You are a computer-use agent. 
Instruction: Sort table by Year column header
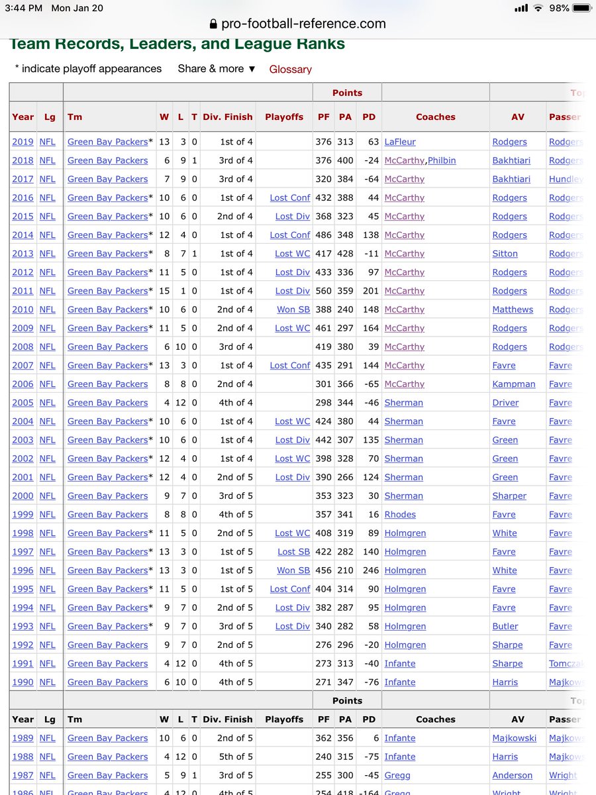23,117
